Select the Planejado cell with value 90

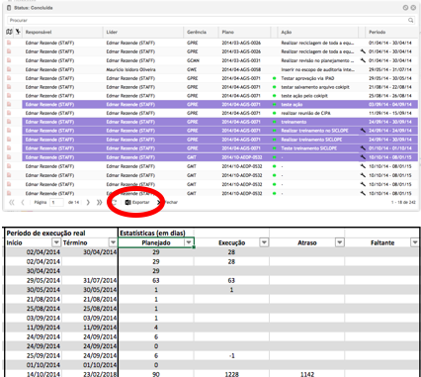[156, 374]
